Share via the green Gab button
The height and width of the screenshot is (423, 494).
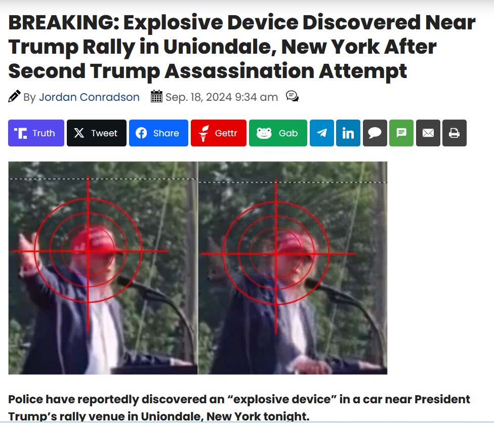278,133
